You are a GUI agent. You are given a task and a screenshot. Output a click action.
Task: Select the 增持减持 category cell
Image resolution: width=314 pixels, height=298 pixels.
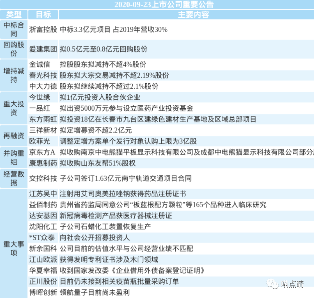[x=14, y=75]
